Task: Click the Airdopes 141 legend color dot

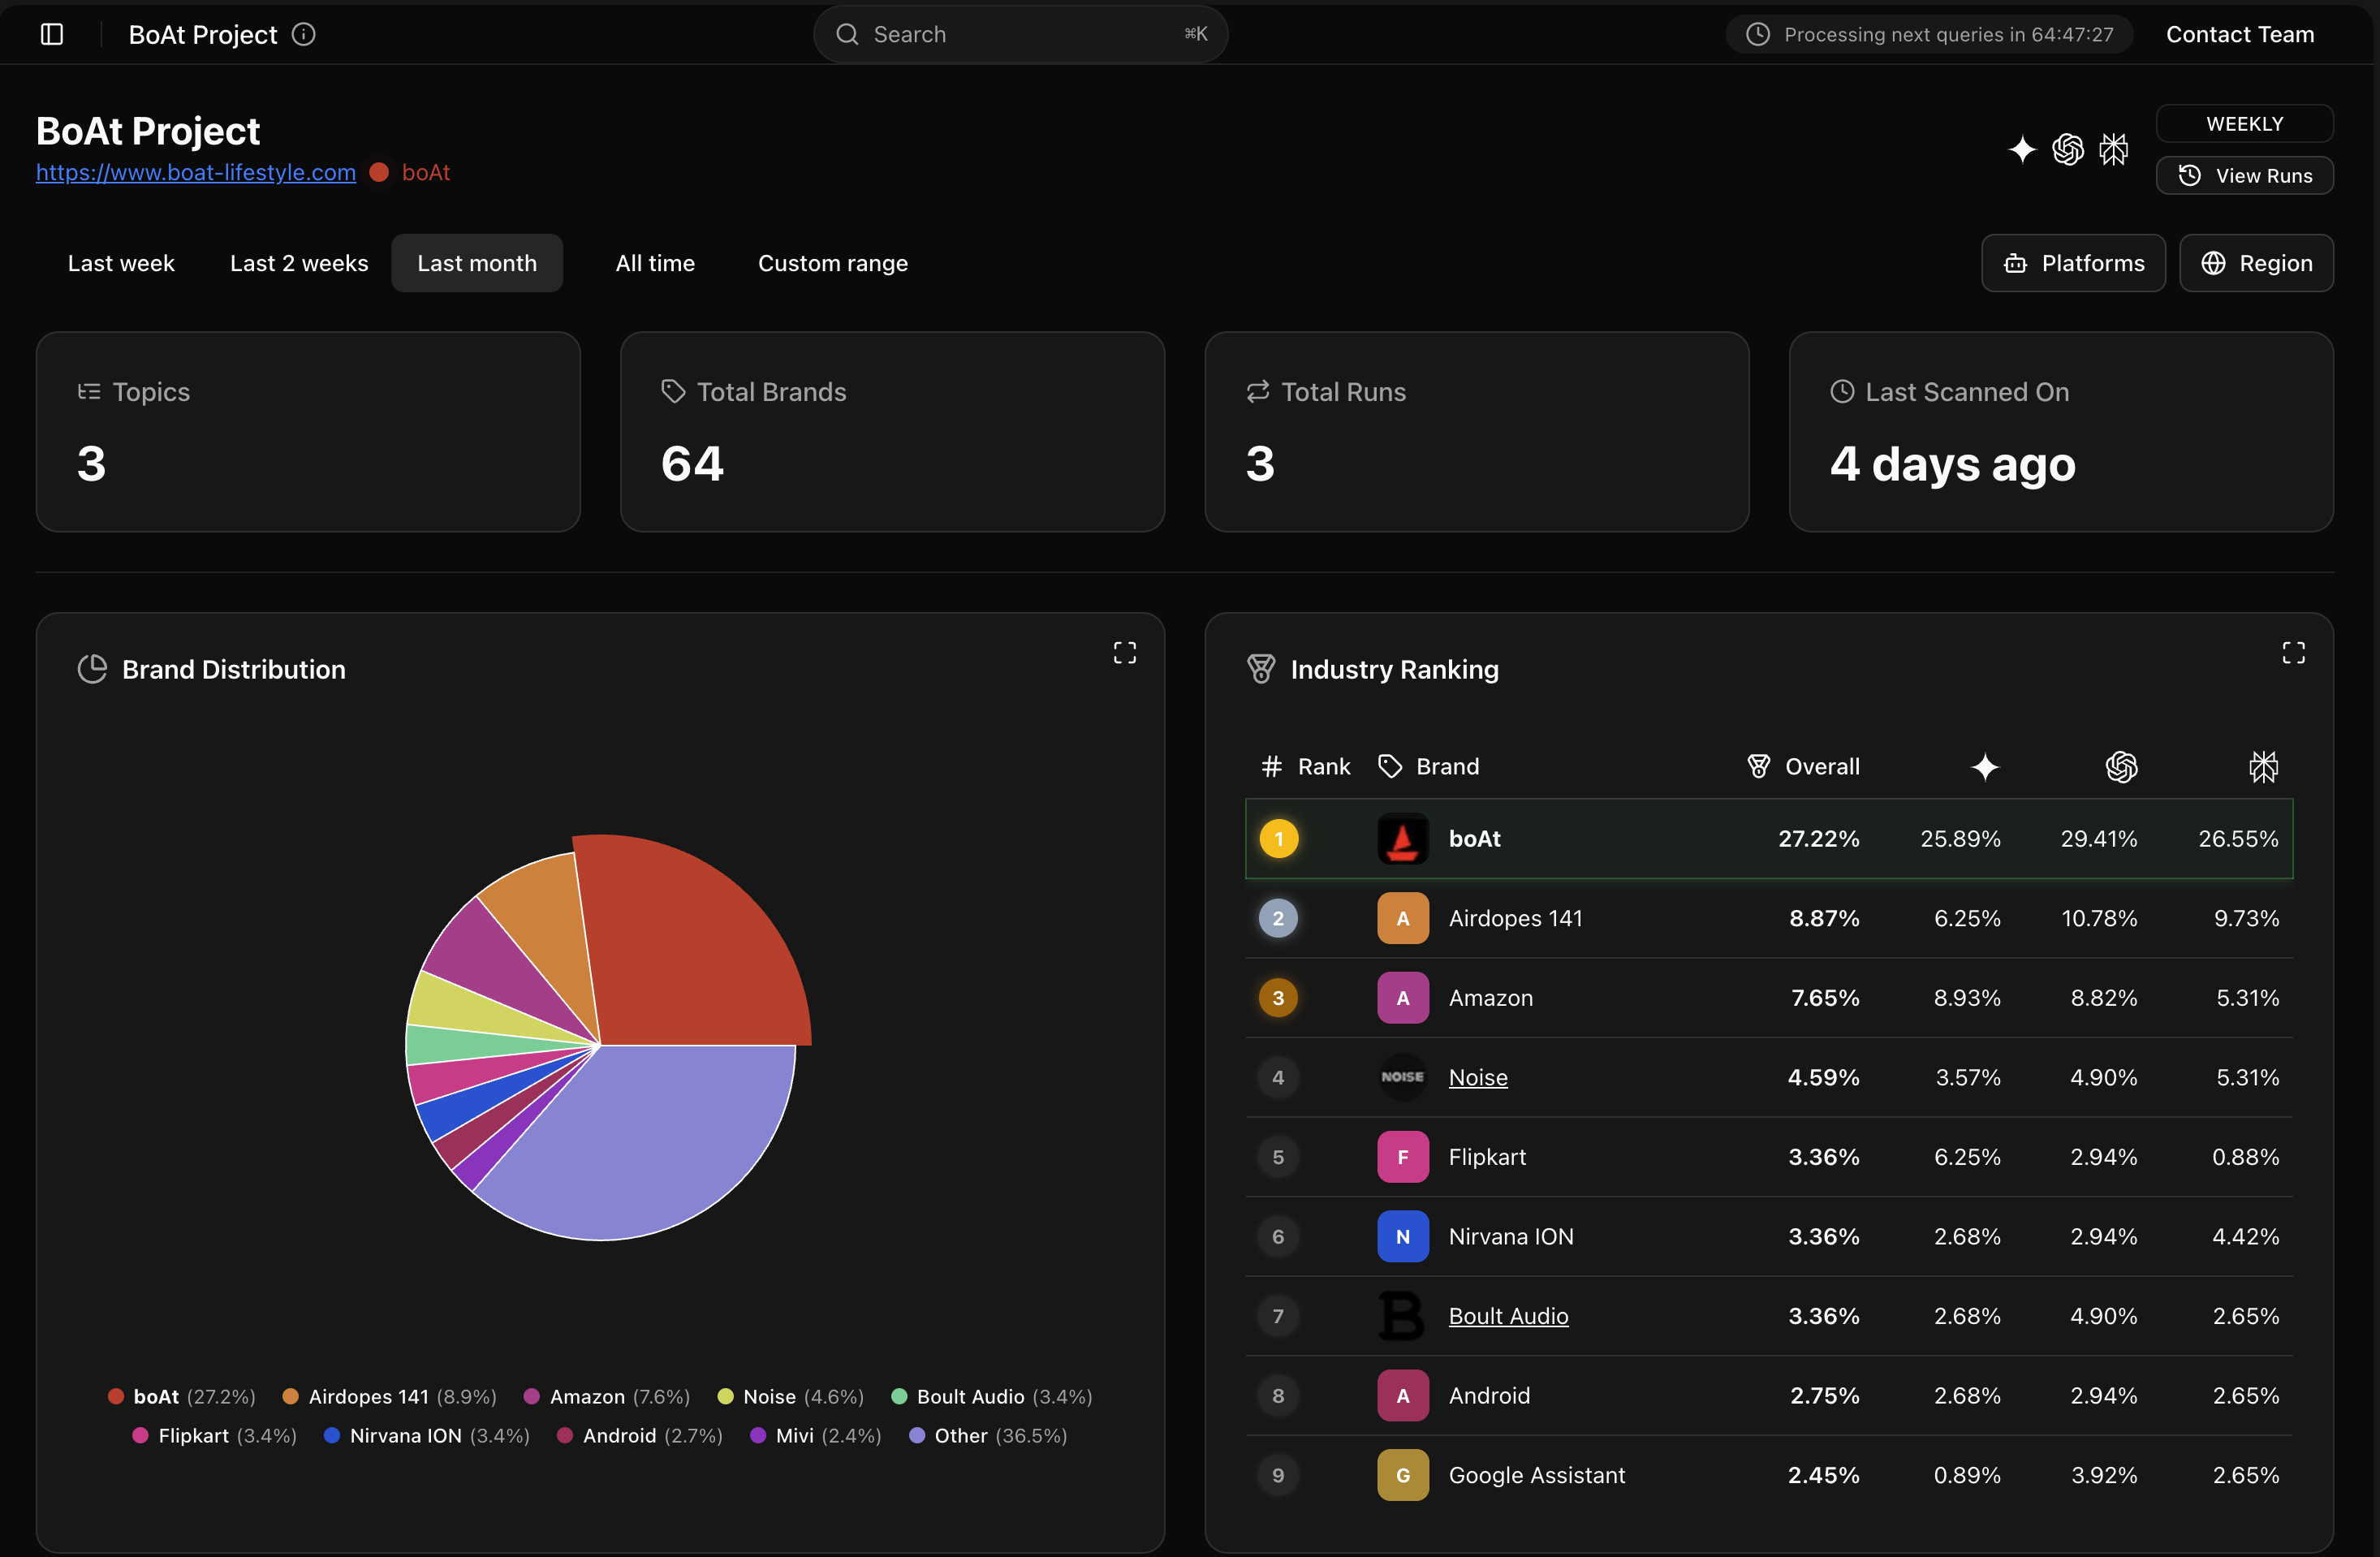Action: point(290,1397)
